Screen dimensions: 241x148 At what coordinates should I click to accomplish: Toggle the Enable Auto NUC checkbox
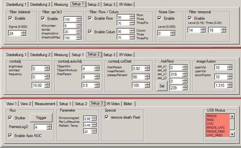(11, 135)
